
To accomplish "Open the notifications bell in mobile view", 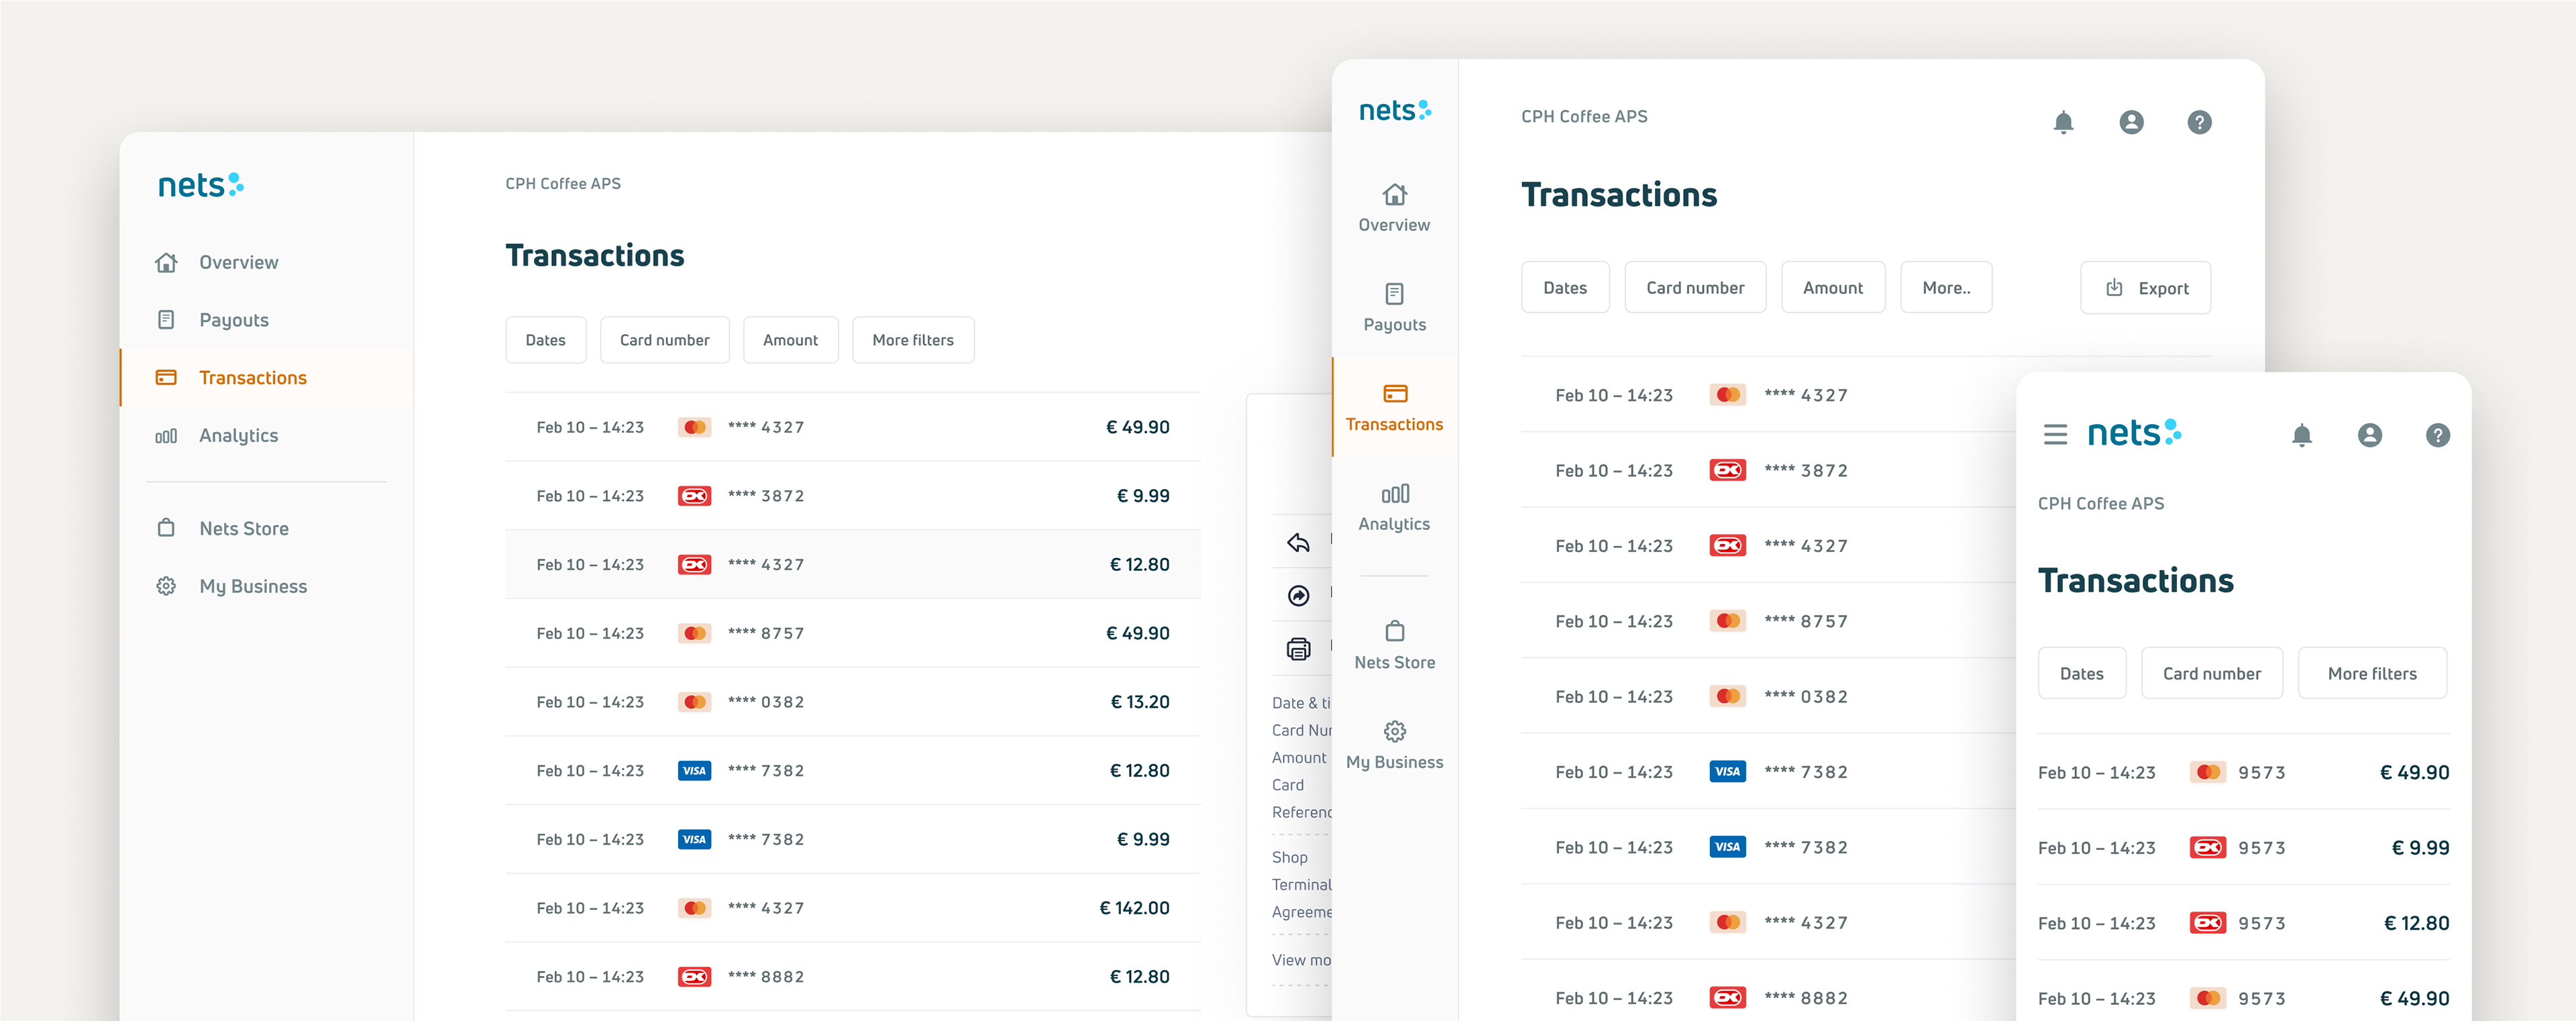I will pyautogui.click(x=2302, y=435).
